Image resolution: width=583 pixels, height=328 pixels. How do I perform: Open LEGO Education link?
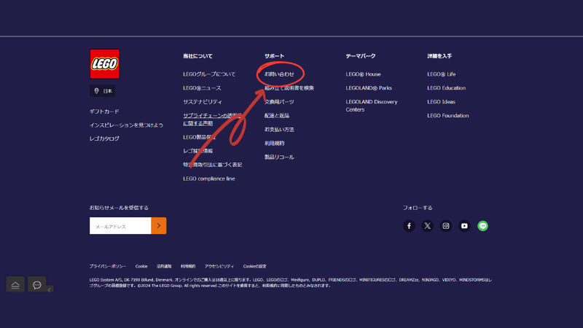pos(446,88)
